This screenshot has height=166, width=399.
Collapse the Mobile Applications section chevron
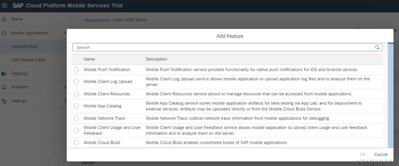(x=65, y=33)
